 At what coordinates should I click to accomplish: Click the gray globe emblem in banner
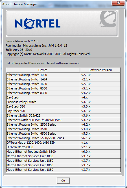pos(108,19)
